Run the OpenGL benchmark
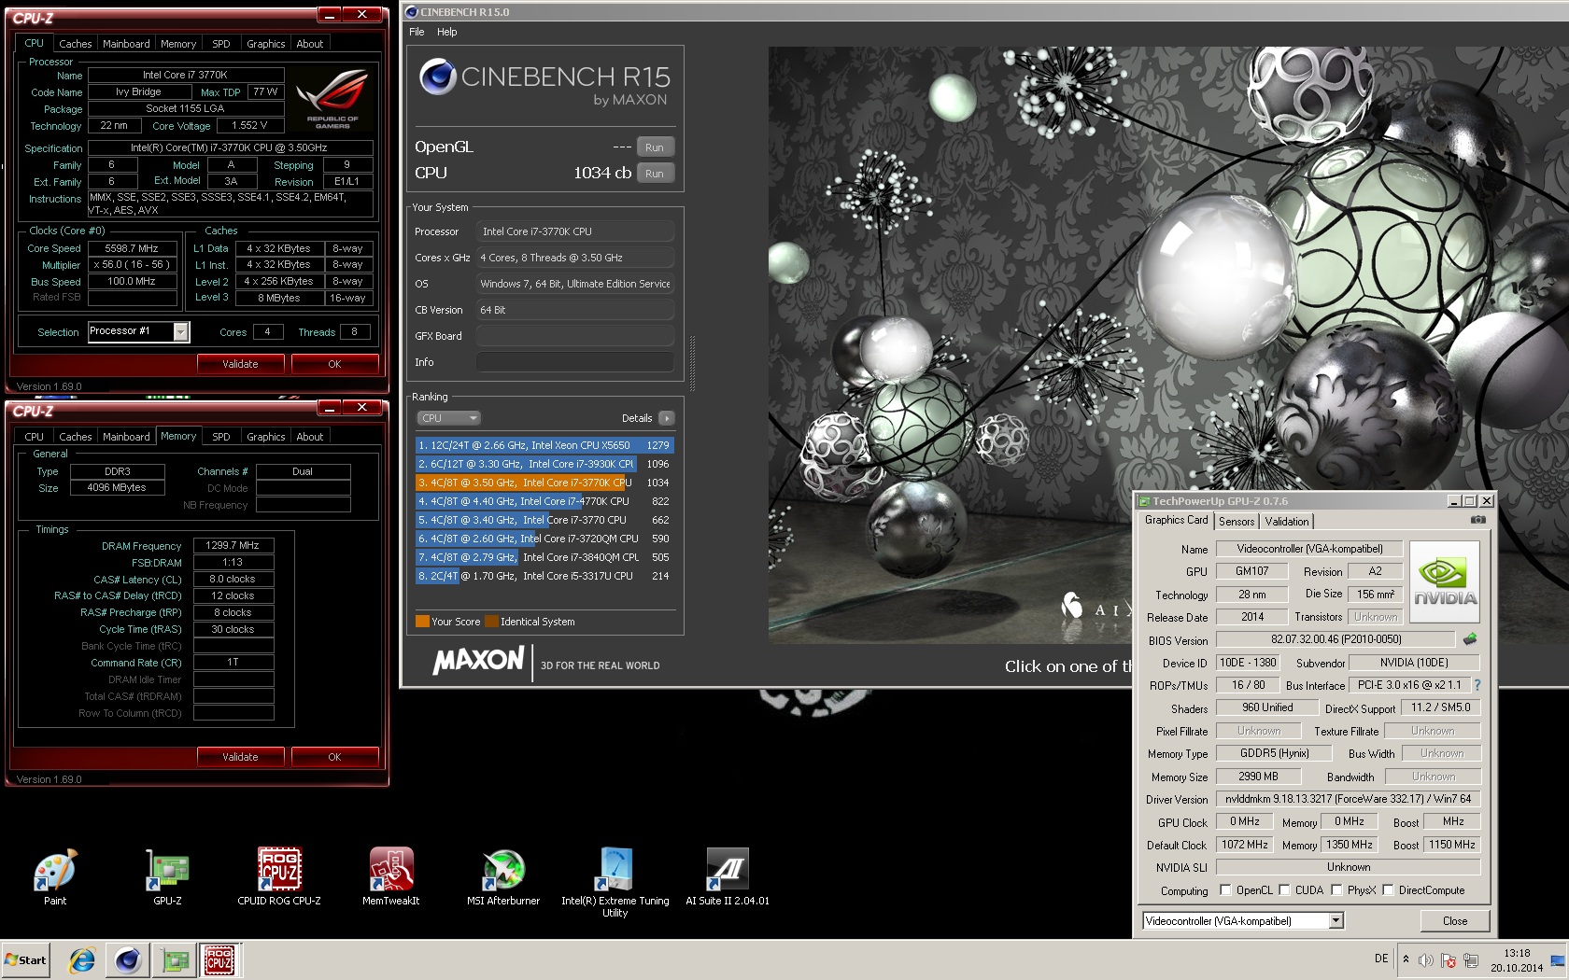Viewport: 1569px width, 980px height. click(x=655, y=147)
